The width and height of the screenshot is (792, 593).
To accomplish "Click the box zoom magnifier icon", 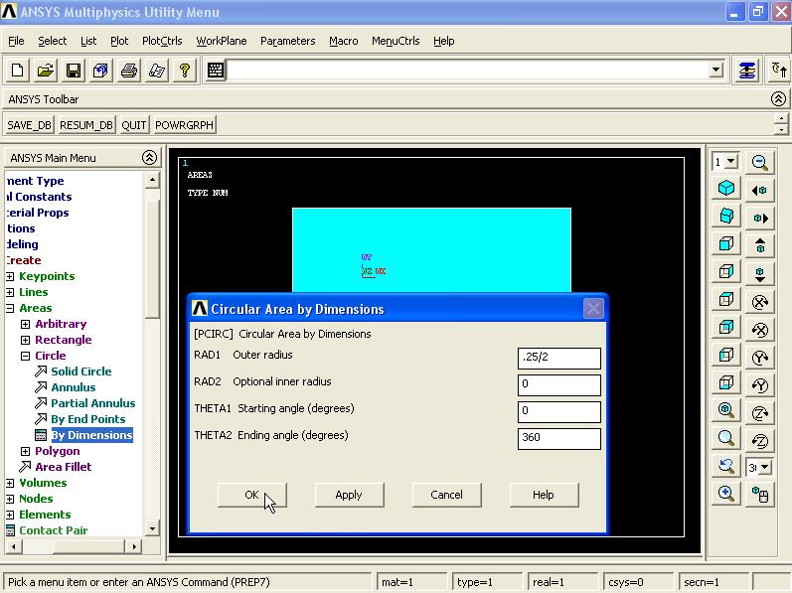I will coord(725,438).
